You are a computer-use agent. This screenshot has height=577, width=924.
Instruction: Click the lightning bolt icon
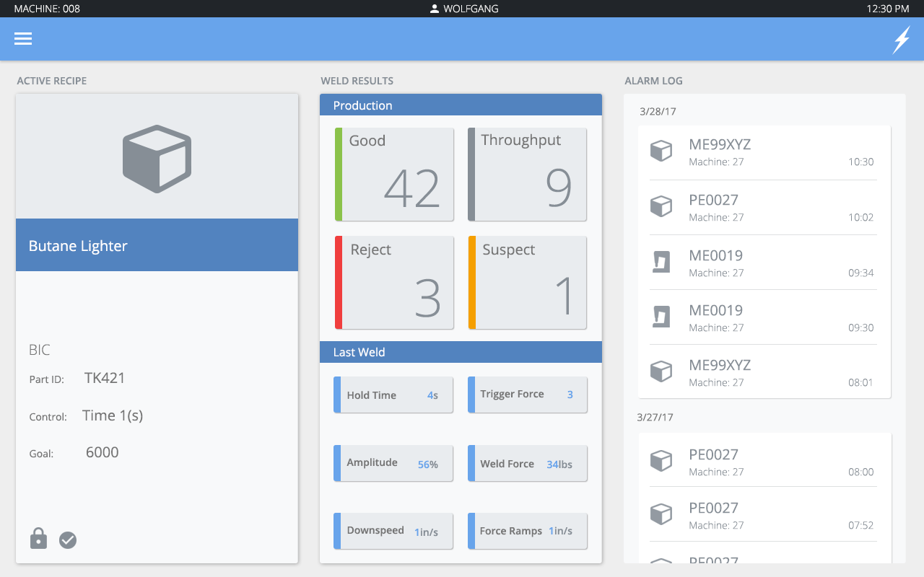point(902,40)
